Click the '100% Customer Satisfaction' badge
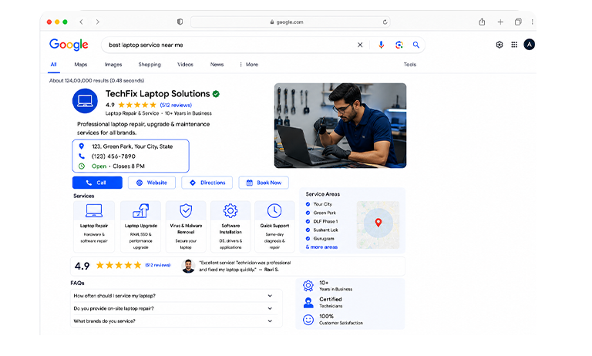 click(333, 319)
